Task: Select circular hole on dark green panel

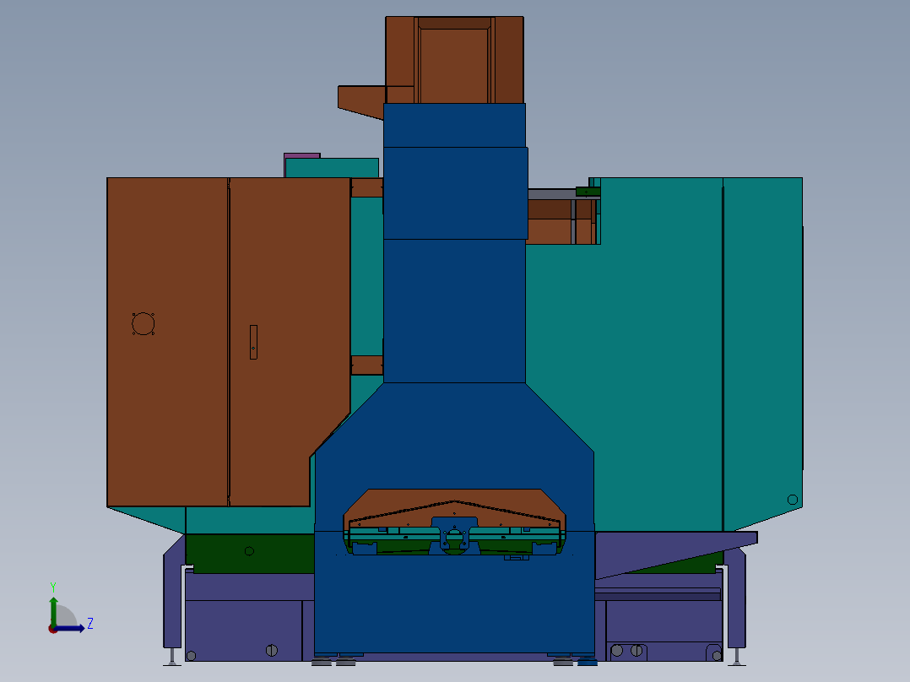Action: (x=249, y=551)
